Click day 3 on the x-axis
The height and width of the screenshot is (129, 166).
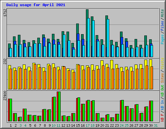pos(20,125)
